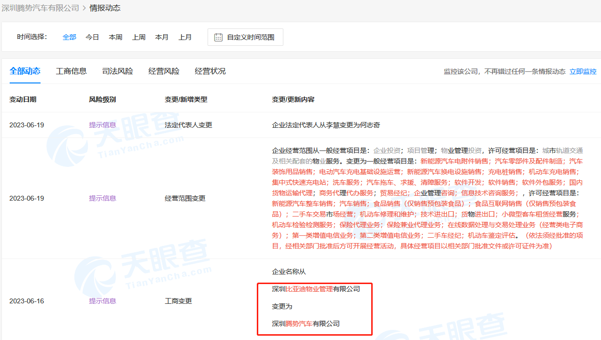Choose the 本月 time filter

[162, 37]
